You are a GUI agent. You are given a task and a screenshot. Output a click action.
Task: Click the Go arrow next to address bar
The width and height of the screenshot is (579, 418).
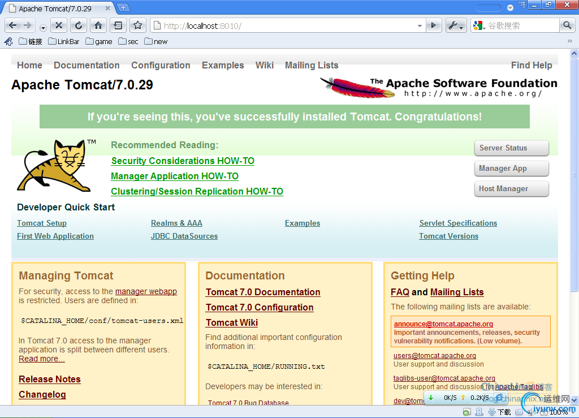pyautogui.click(x=434, y=25)
